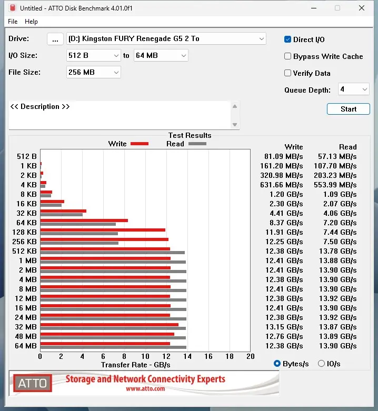Click inside the Description text box
Image resolution: width=378 pixels, height=411 pixels.
tap(120, 115)
